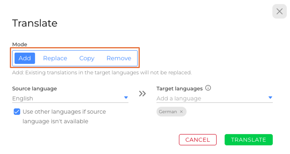Viewport: 290px width, 154px height.
Task: Toggle the Use other languages checkbox
Action: tap(17, 112)
